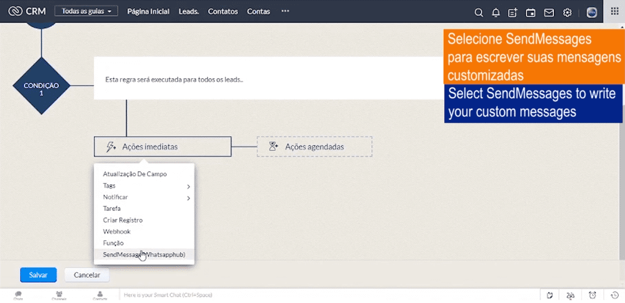Click the quick create record icon
Image resolution: width=625 pixels, height=303 pixels.
point(513,12)
